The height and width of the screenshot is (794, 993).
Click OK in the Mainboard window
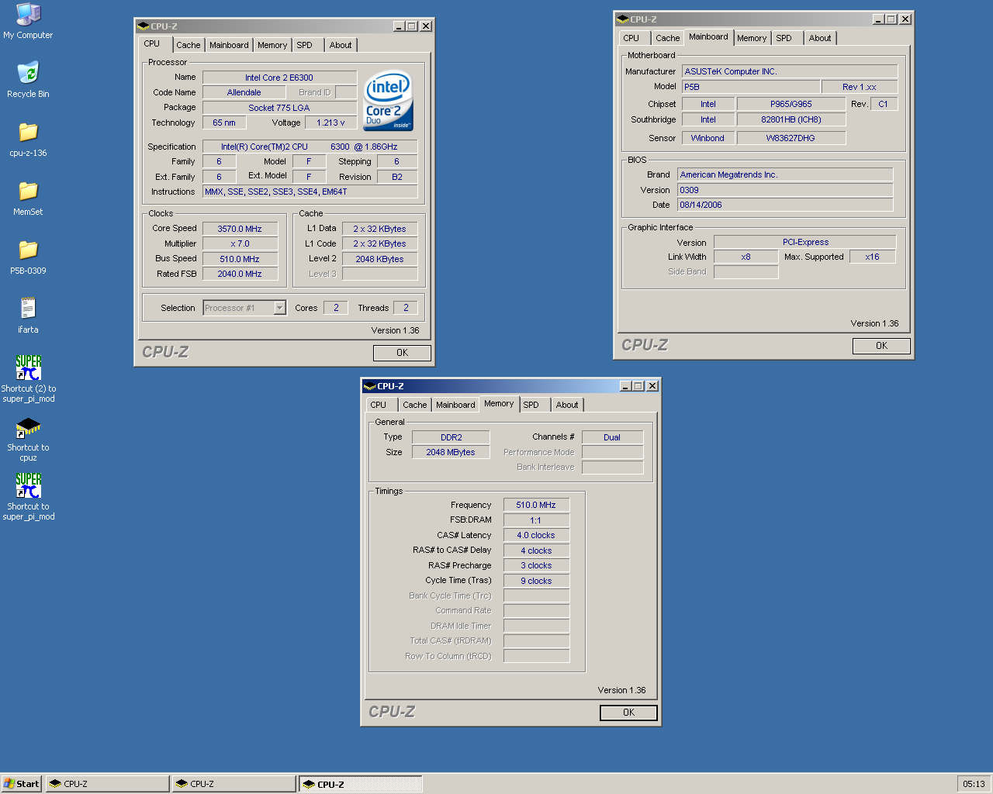(x=881, y=346)
